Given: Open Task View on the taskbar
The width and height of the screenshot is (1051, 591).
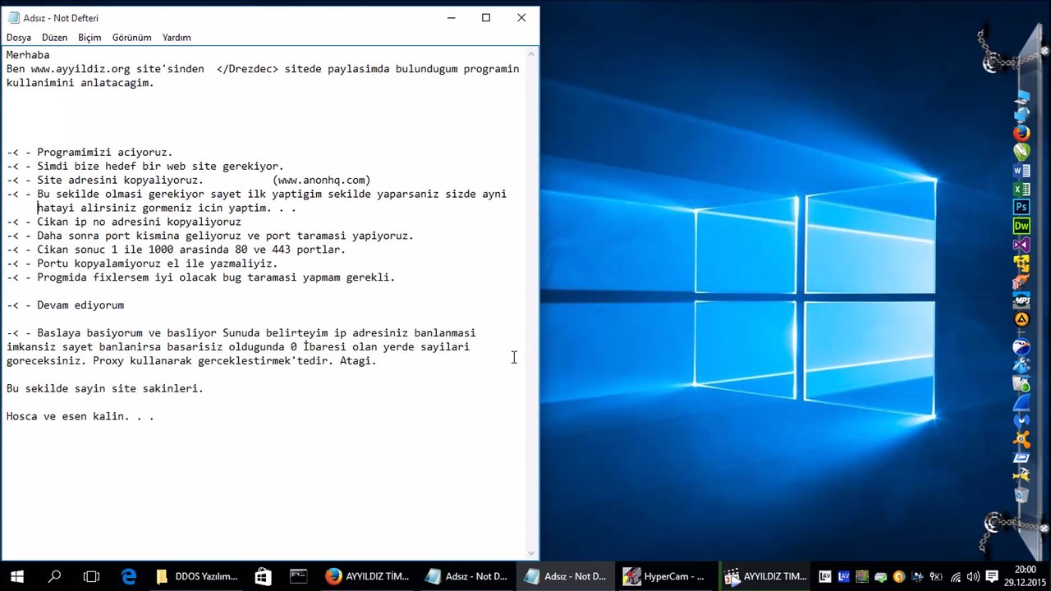Looking at the screenshot, I should point(91,576).
